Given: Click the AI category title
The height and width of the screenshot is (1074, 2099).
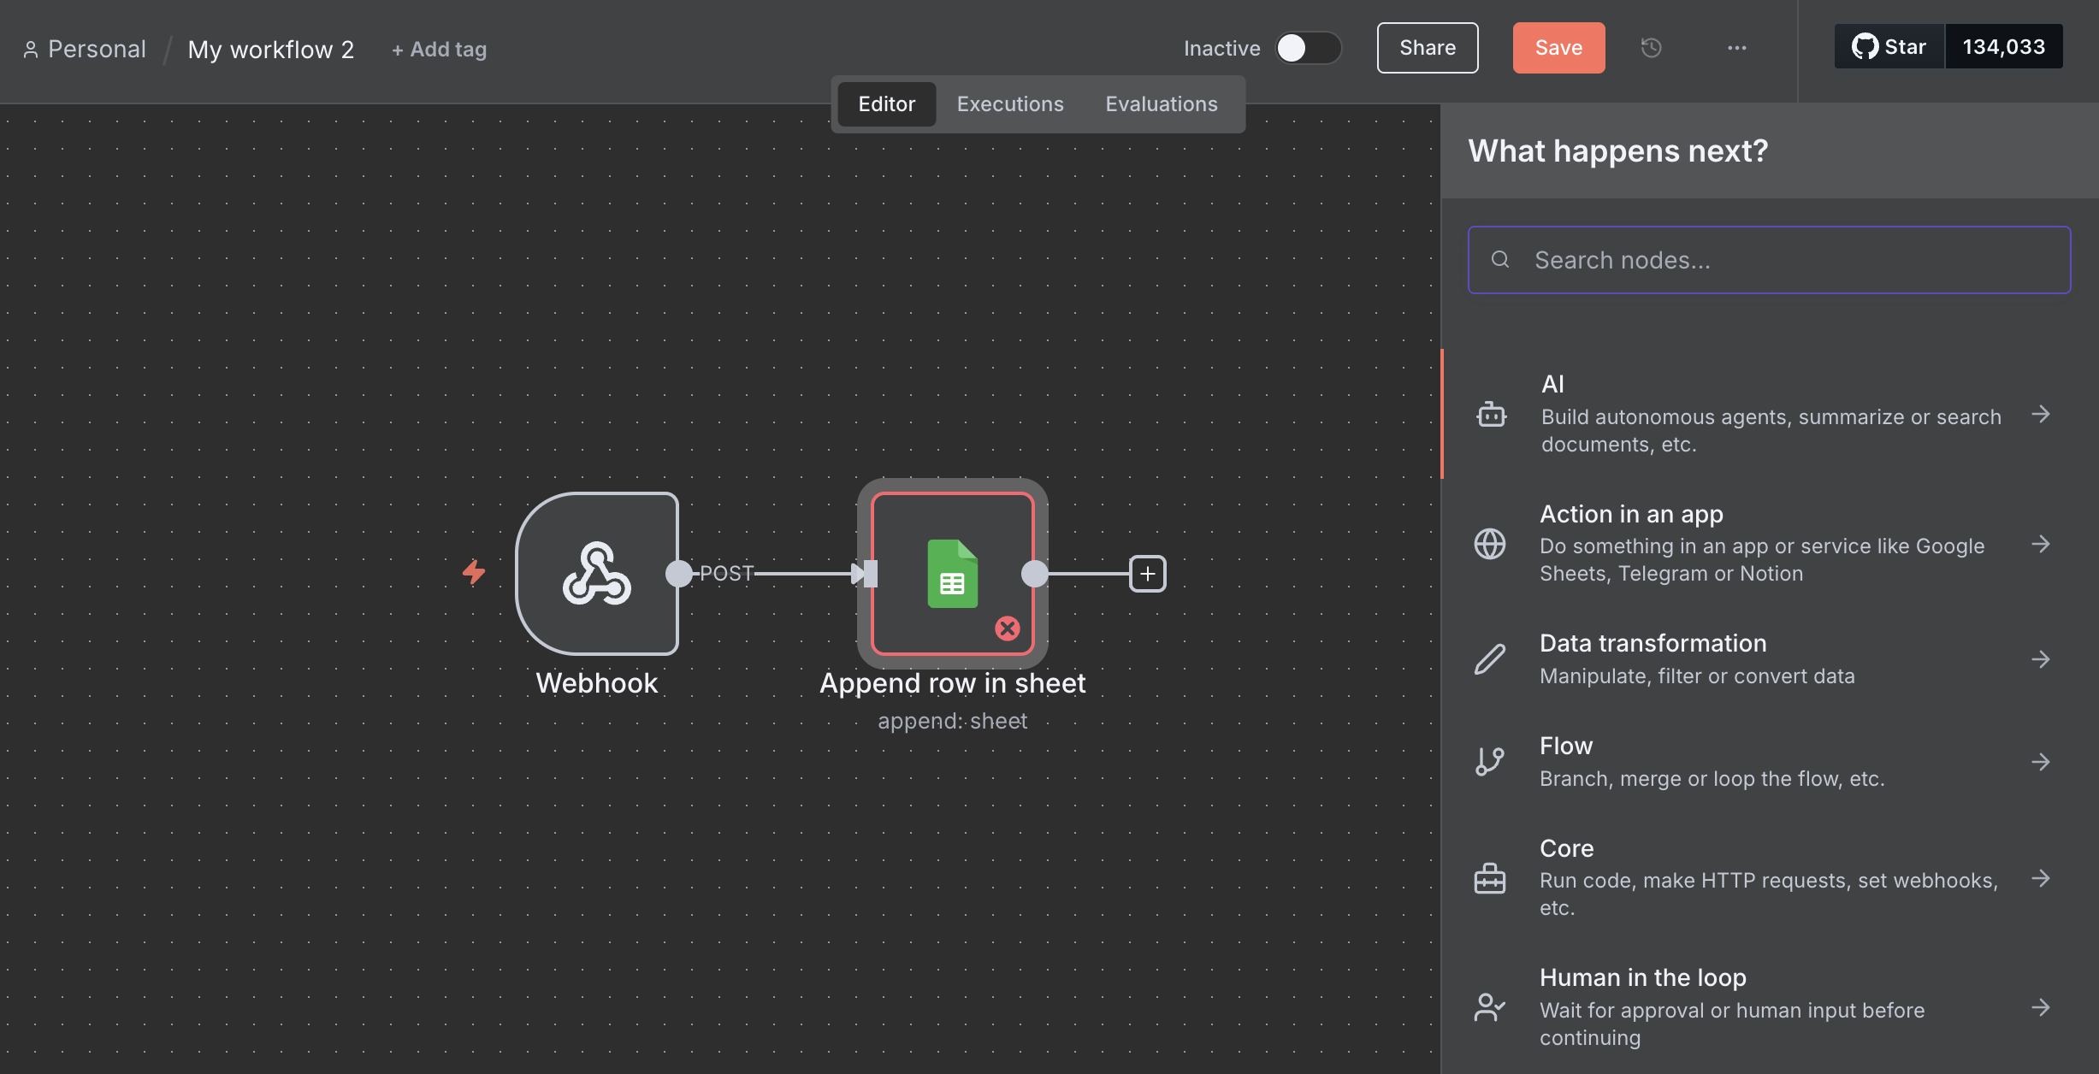Looking at the screenshot, I should [1552, 385].
